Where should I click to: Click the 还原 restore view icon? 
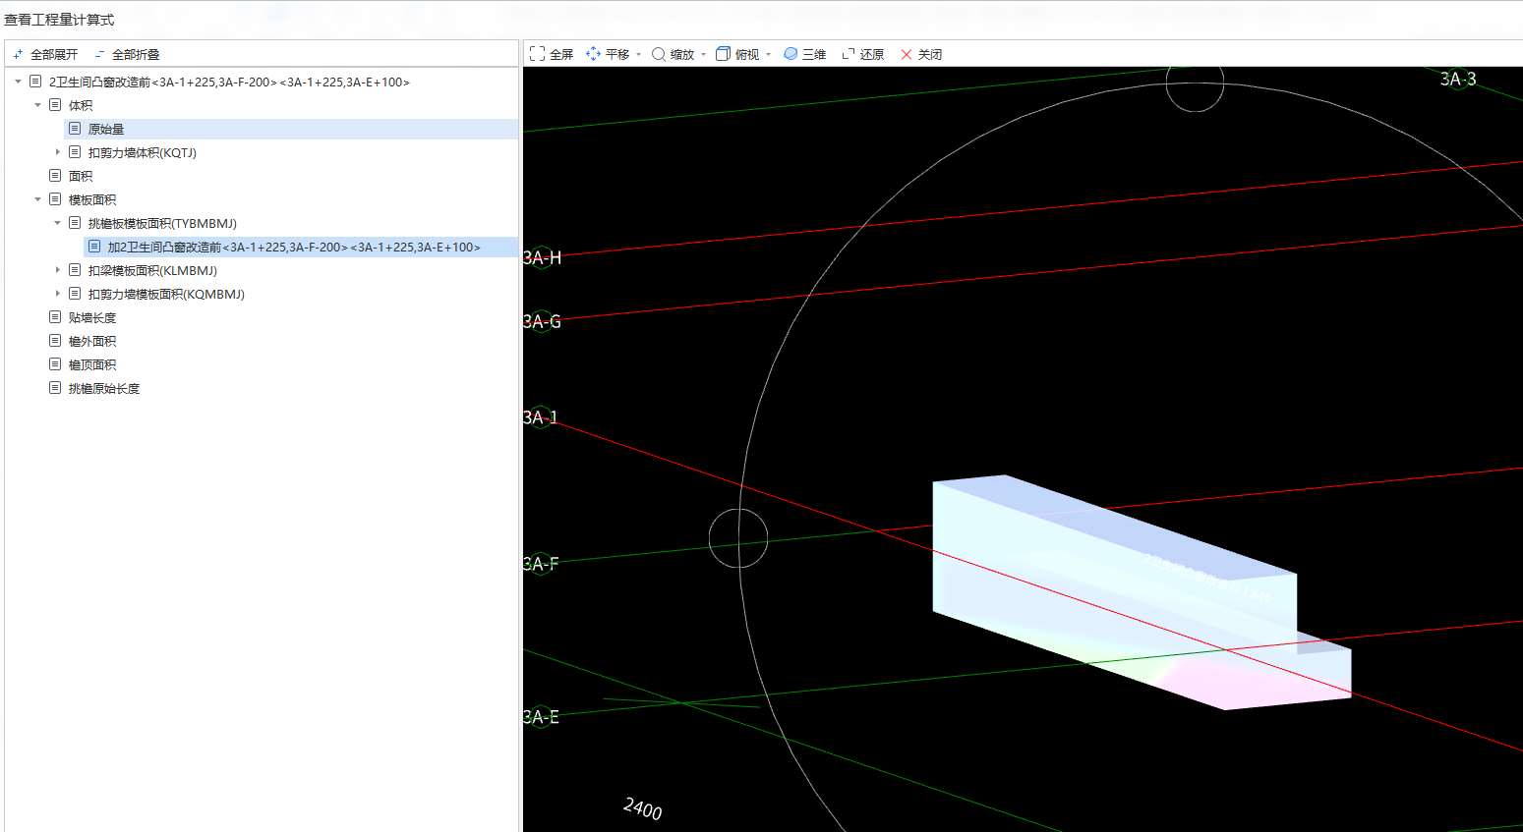click(x=848, y=54)
